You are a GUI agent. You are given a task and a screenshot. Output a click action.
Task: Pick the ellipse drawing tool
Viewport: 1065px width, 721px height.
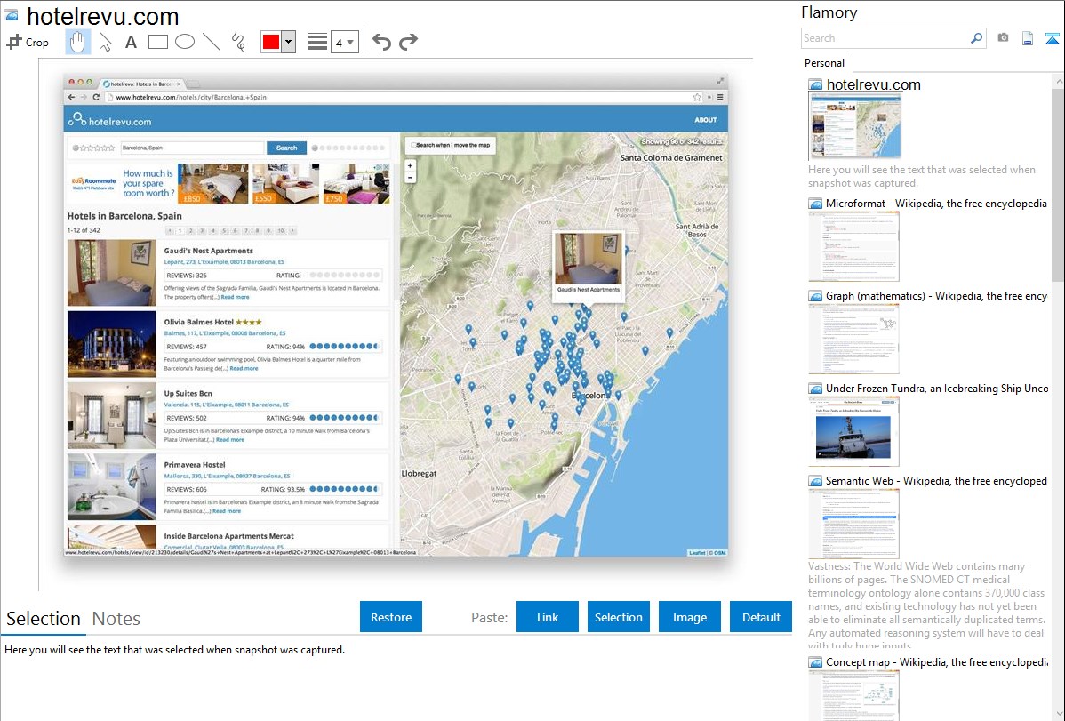[185, 42]
